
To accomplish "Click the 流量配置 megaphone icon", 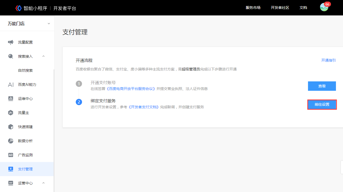I will click(x=11, y=42).
